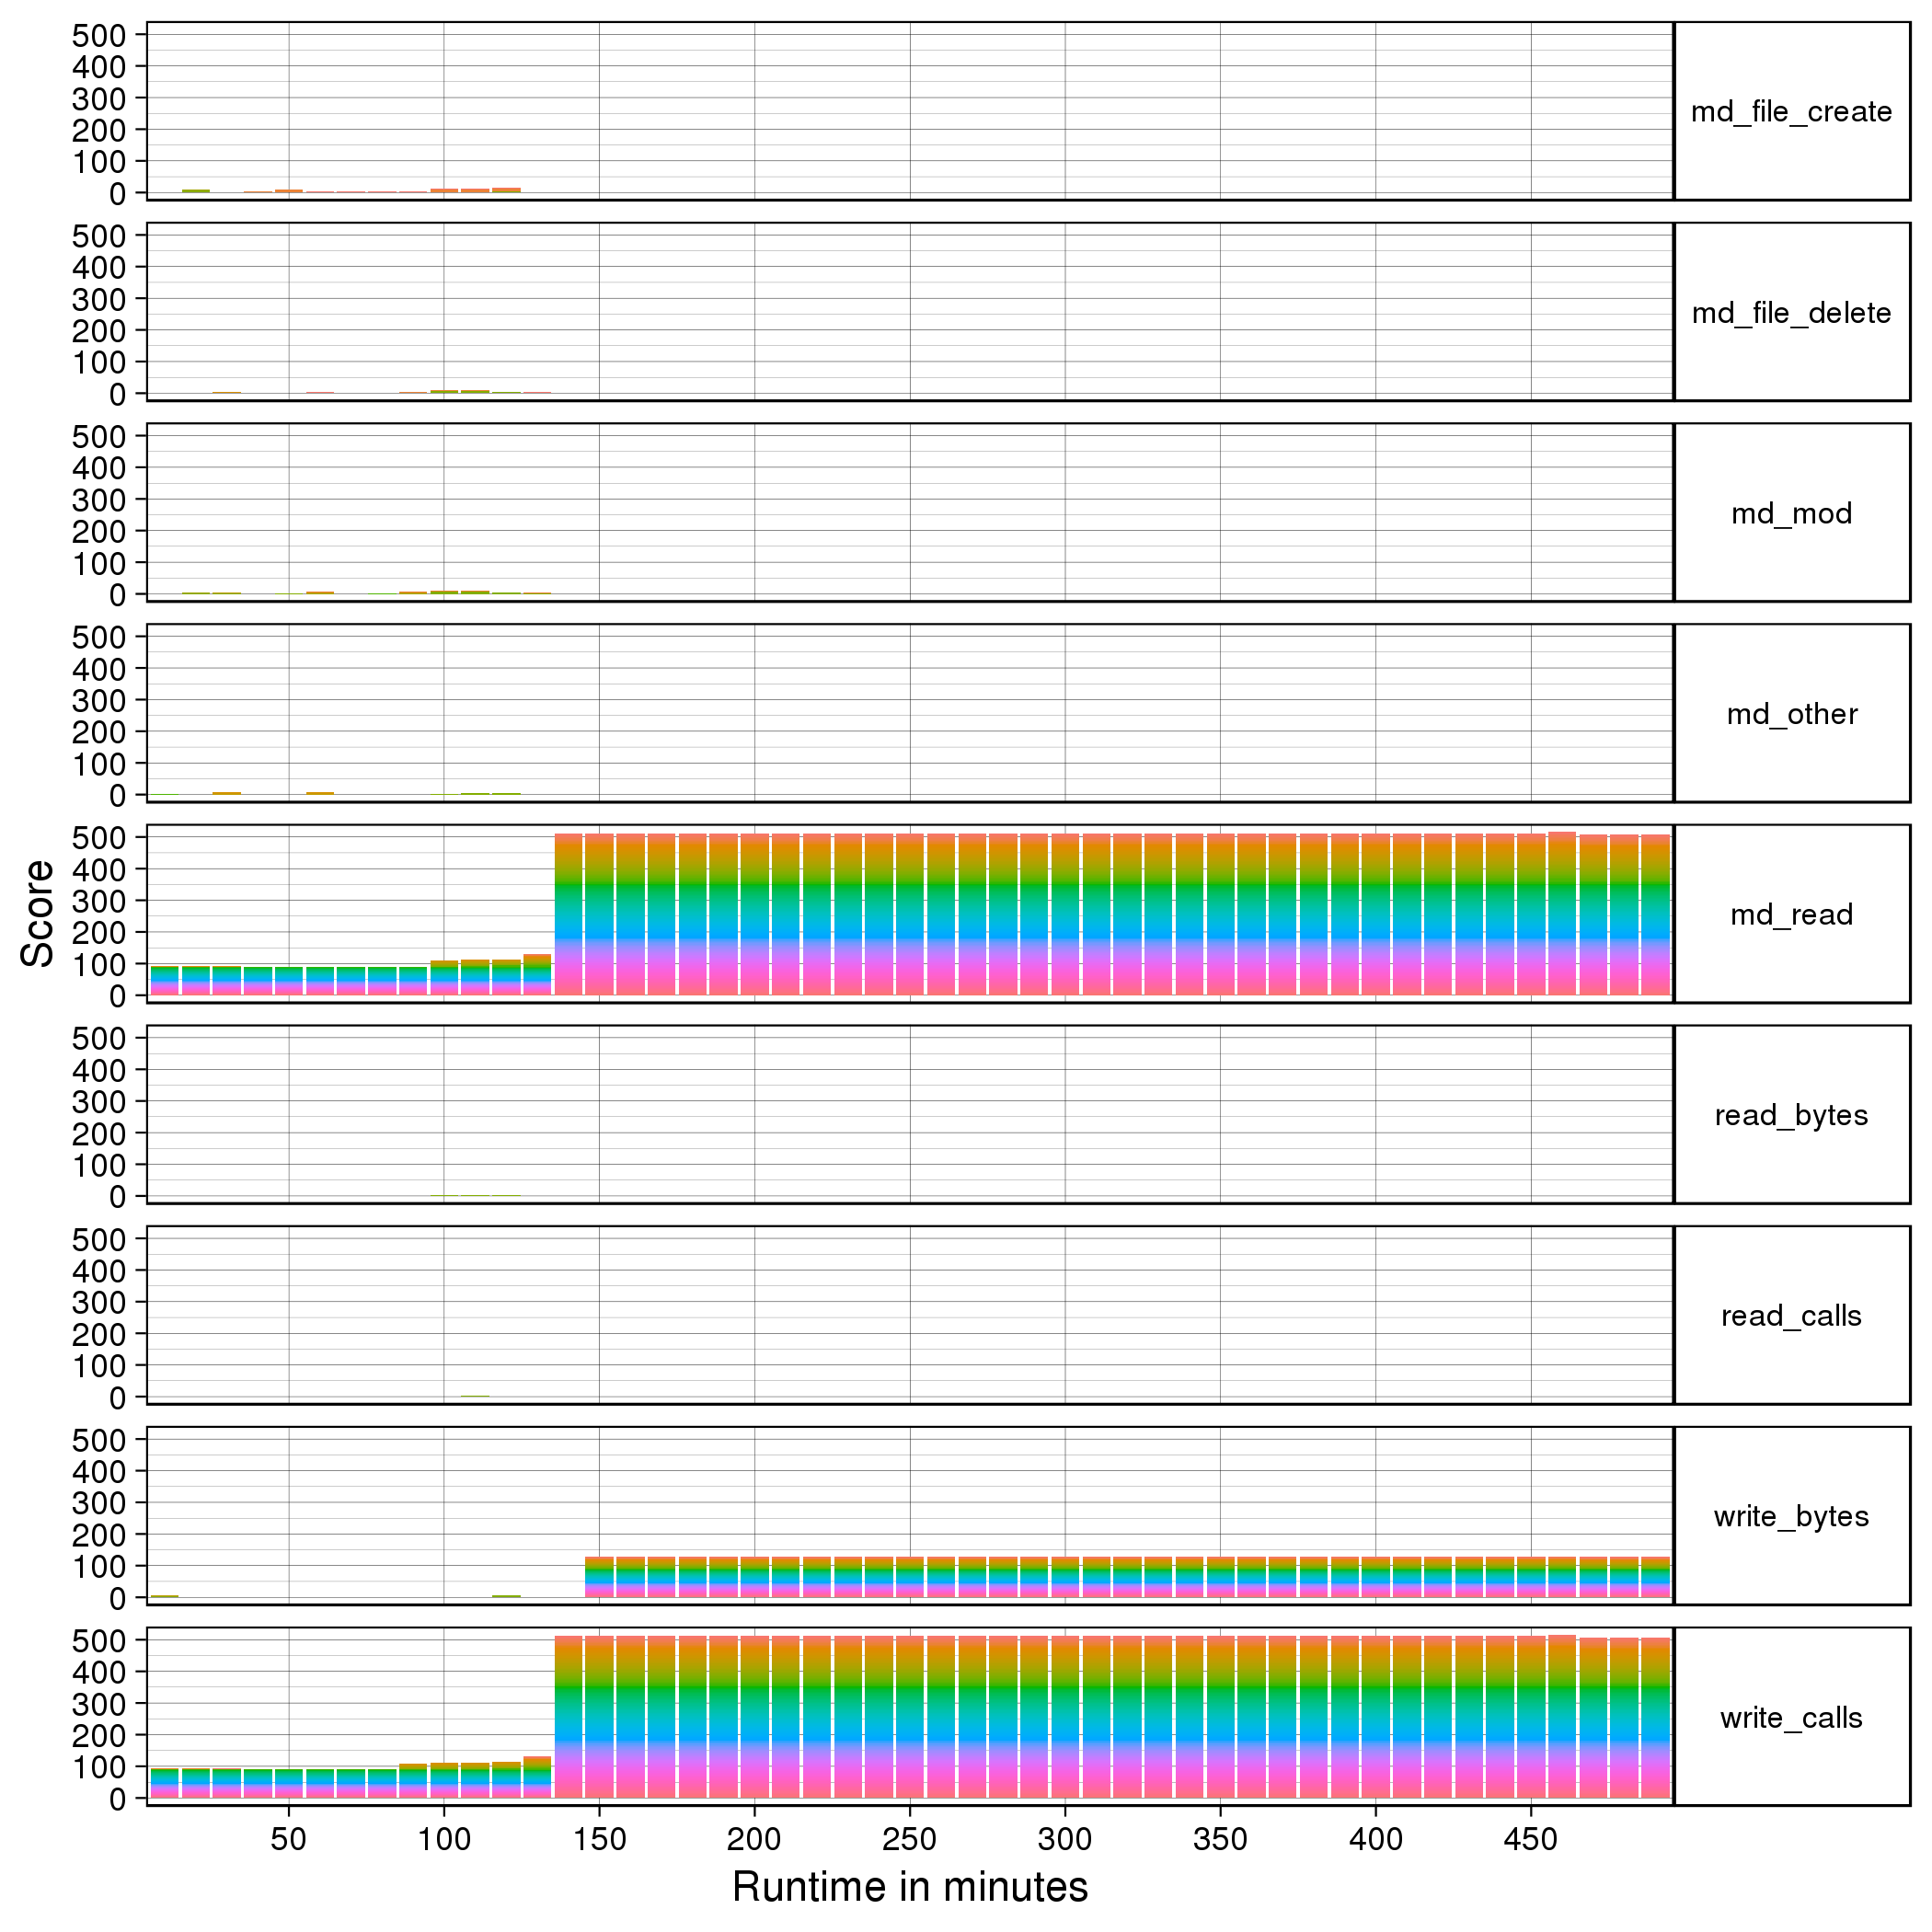Image resolution: width=1932 pixels, height=1932 pixels.
Task: Click the read_bytes facet label
Action: point(1791,1115)
